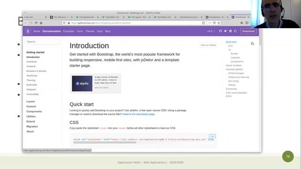Open Browsers & devices sidebar link

pos(36,71)
